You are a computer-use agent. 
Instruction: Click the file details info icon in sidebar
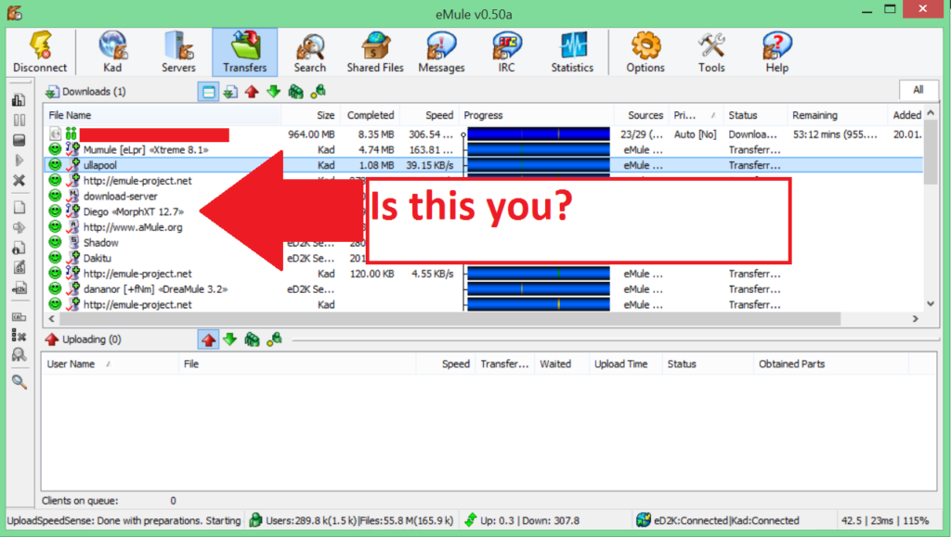19,248
